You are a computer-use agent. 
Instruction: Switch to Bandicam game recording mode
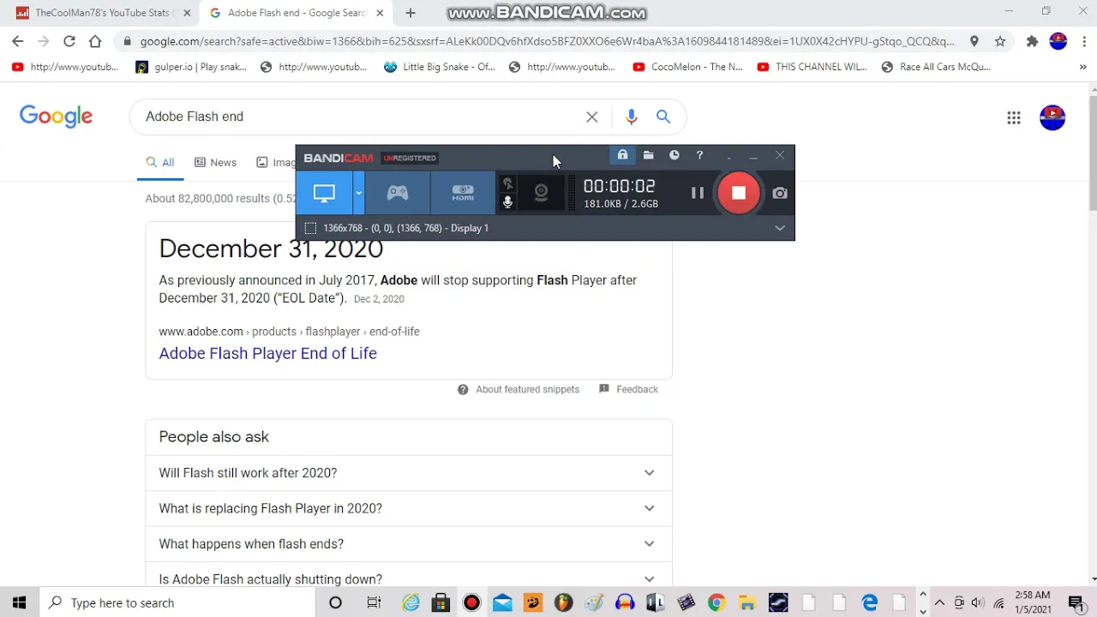point(398,194)
